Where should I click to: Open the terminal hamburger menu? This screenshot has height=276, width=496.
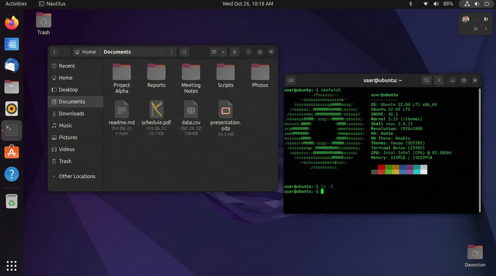[439, 80]
